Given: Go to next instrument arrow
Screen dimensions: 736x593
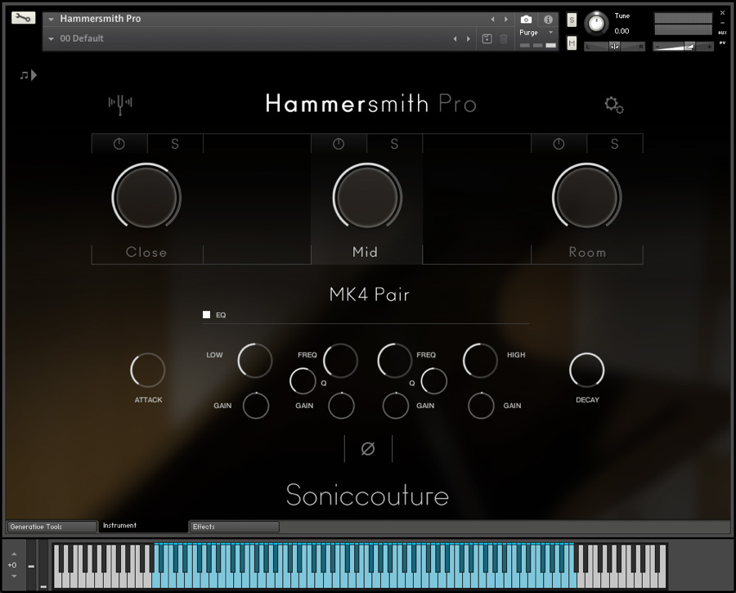Looking at the screenshot, I should (506, 20).
